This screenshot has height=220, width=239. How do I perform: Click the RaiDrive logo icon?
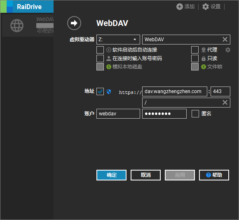(x=7, y=7)
